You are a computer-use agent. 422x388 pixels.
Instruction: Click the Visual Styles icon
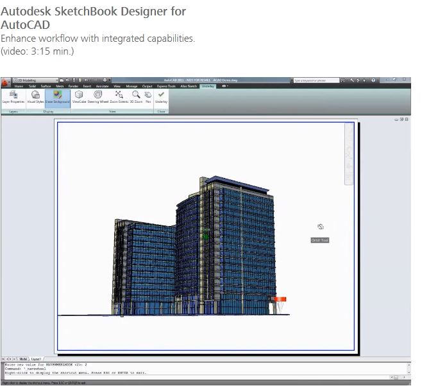(35, 97)
